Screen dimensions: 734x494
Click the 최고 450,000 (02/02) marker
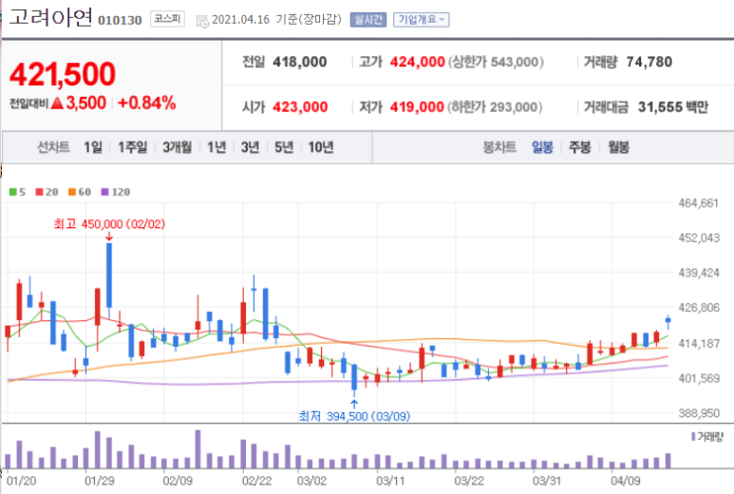(109, 224)
